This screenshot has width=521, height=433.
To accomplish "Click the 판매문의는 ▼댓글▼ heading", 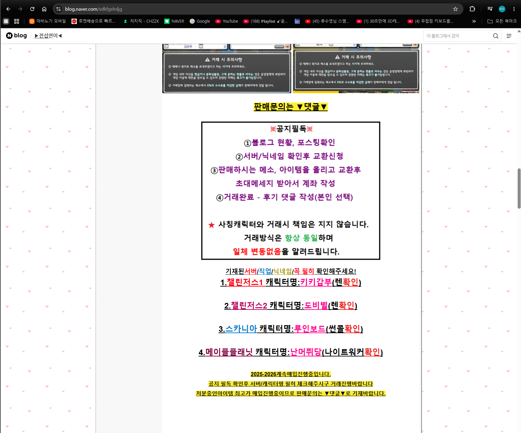I will (291, 107).
